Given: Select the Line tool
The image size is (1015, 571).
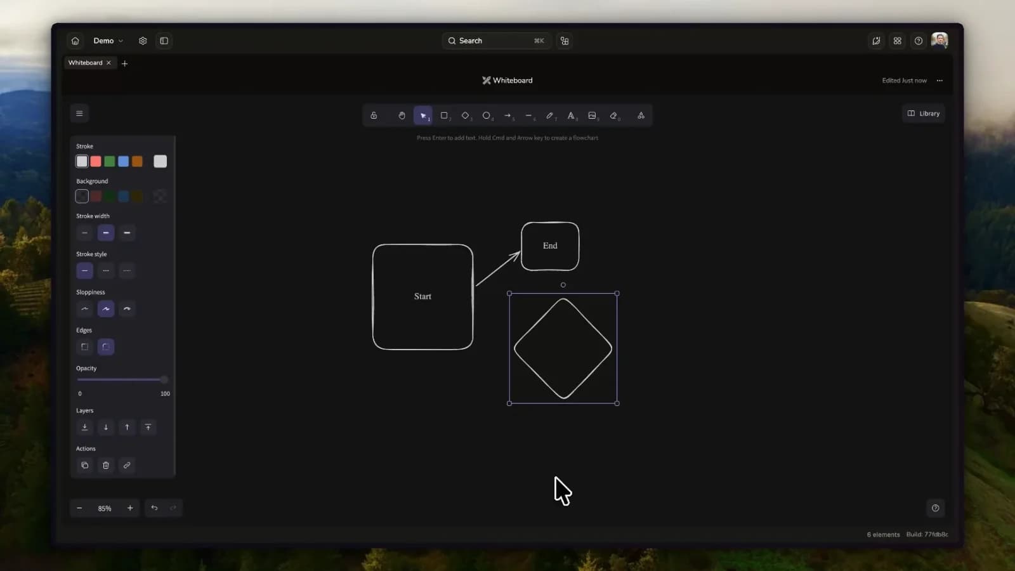Looking at the screenshot, I should (529, 115).
